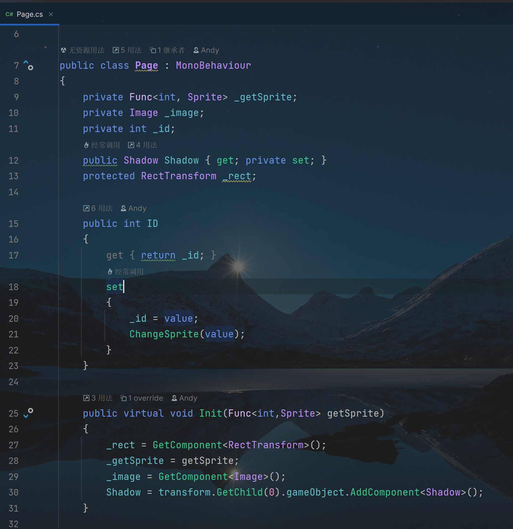Click the '_getSprite' field on line 9
Screen dimensions: 513x529
263,97
